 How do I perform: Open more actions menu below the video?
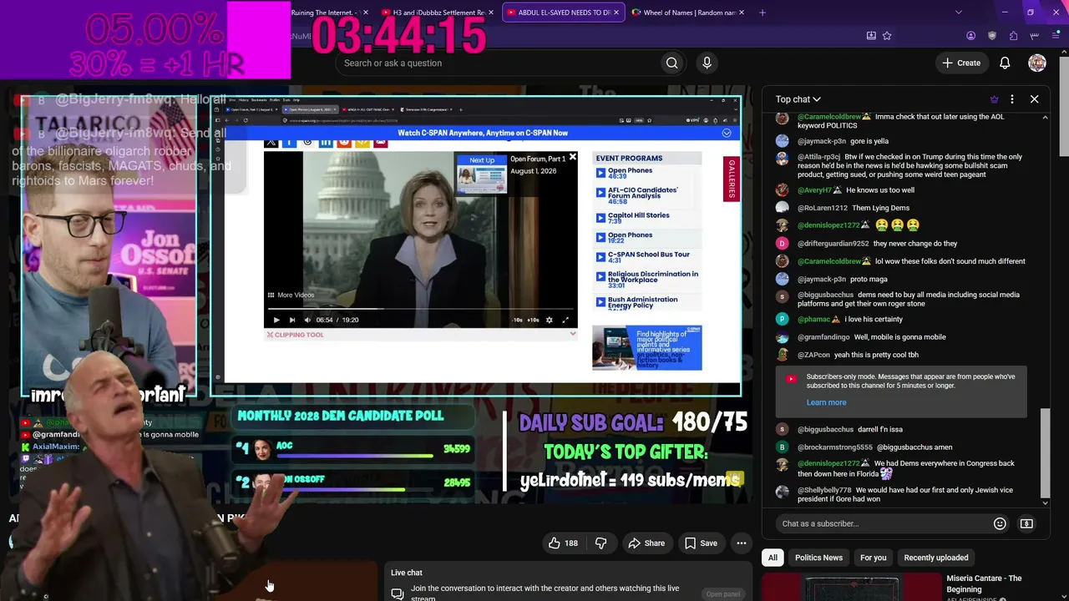[x=741, y=543]
